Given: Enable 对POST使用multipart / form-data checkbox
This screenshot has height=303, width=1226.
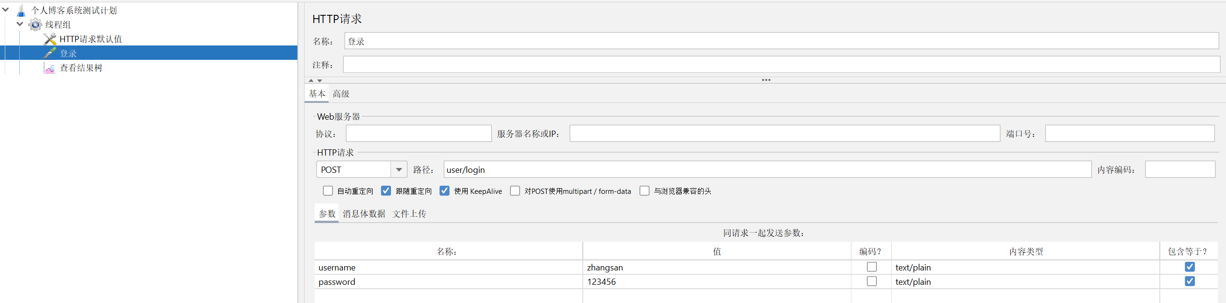Looking at the screenshot, I should coord(515,191).
